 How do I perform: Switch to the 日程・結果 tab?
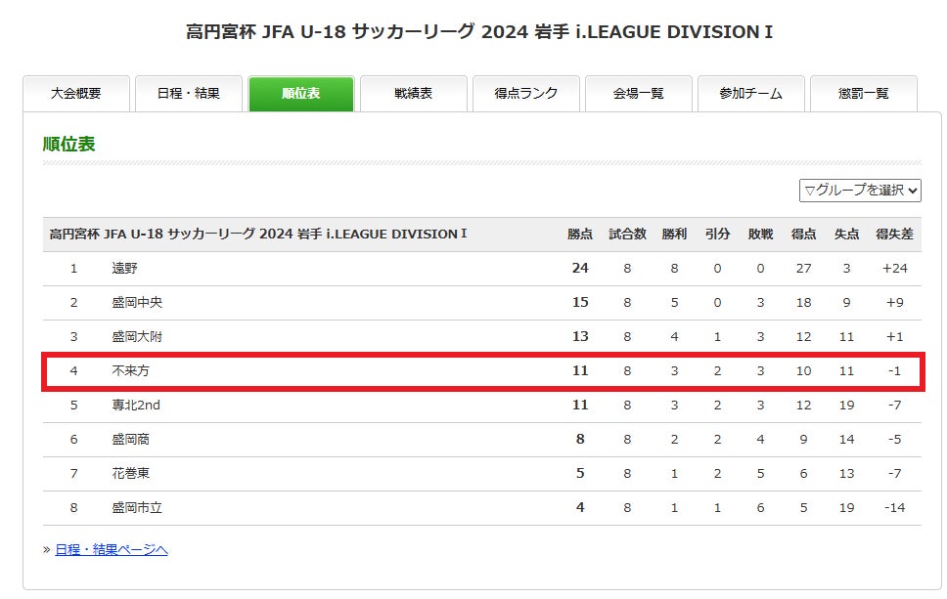point(189,94)
